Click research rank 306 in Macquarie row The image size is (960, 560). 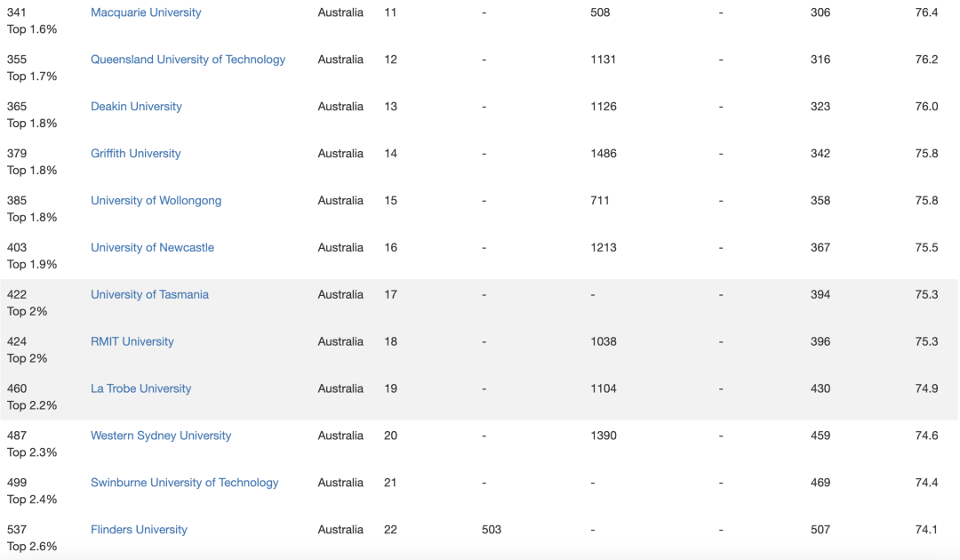click(x=820, y=12)
